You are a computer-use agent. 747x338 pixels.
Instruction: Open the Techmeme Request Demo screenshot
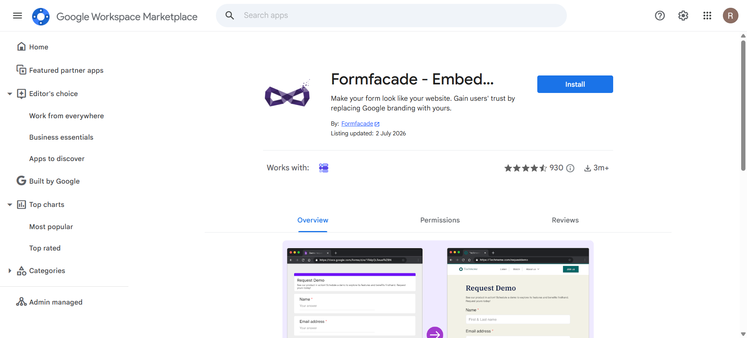(518, 293)
